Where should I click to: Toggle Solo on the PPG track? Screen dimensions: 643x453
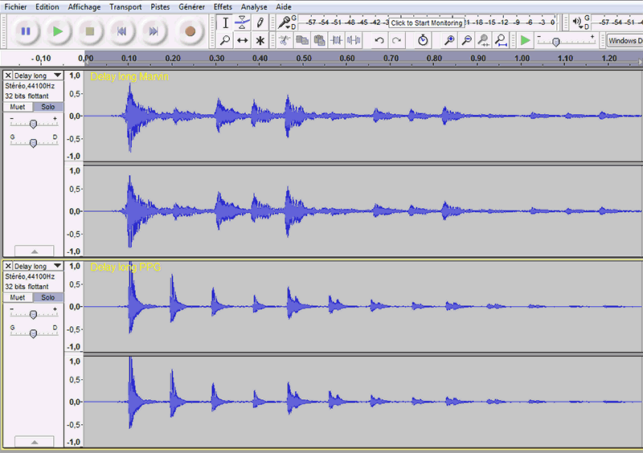pos(48,297)
